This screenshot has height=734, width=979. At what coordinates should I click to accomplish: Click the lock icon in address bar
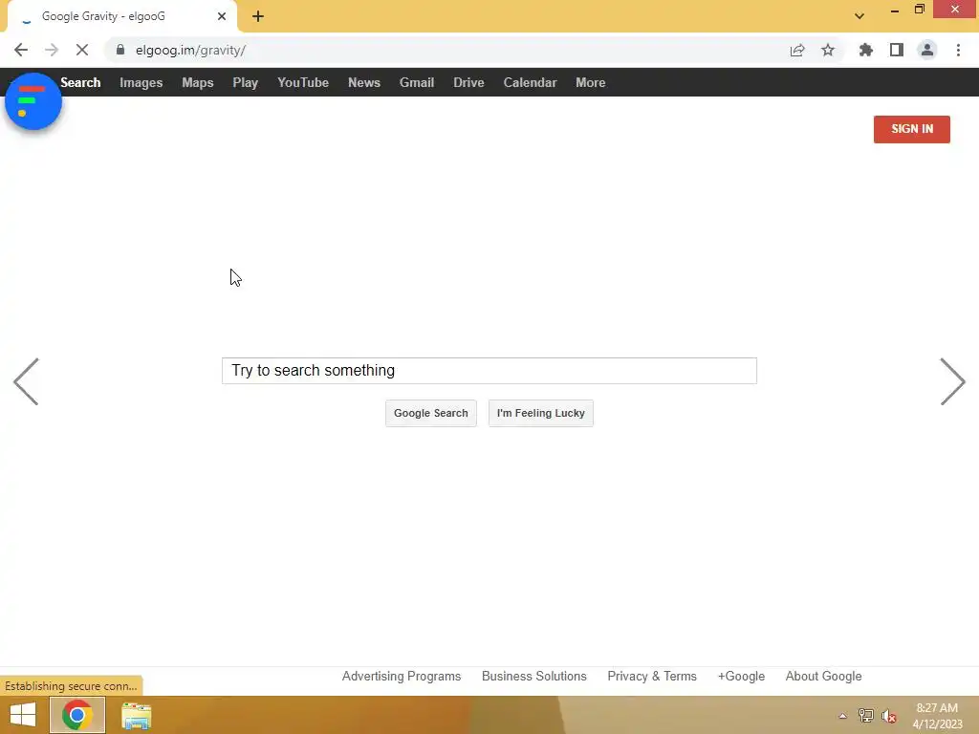(120, 50)
